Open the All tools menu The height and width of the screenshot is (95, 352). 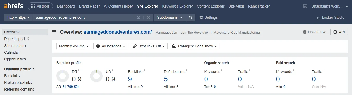point(40,6)
